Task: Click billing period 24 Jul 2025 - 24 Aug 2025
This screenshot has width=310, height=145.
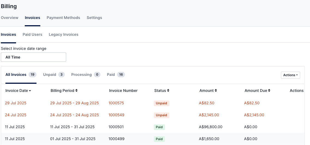Action: click(x=74, y=115)
